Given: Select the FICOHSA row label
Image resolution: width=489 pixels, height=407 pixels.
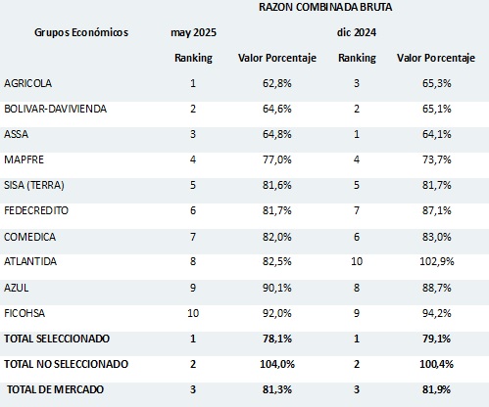Looking at the screenshot, I should [x=24, y=313].
